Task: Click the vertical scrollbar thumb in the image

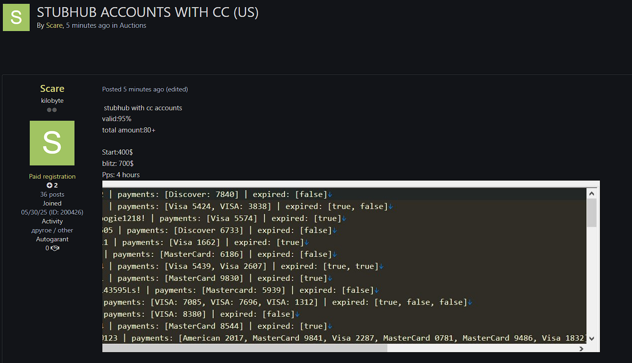Action: [x=592, y=213]
